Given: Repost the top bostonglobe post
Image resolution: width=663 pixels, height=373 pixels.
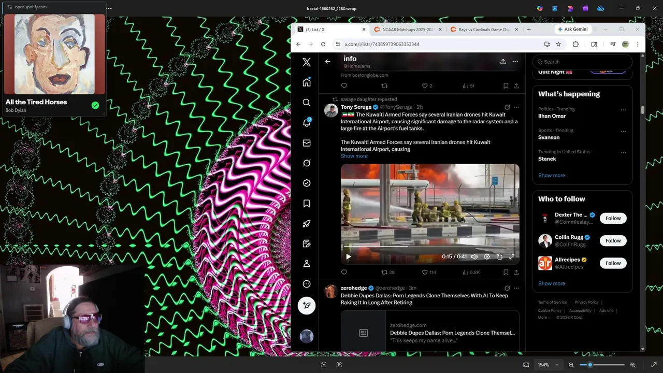Looking at the screenshot, I should 384,86.
